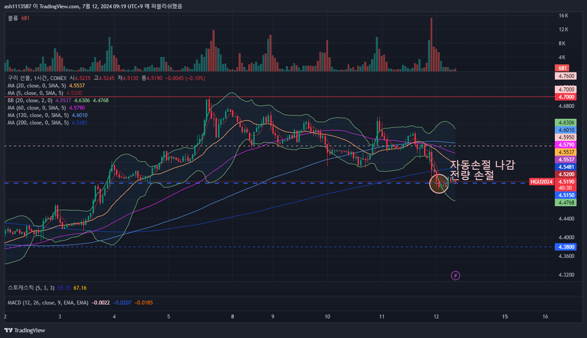Click the 구리 선물 symbol title

(19, 78)
